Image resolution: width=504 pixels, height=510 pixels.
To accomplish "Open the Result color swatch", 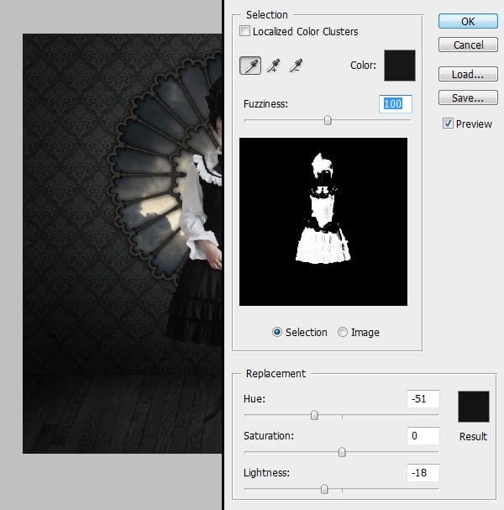I will click(473, 407).
